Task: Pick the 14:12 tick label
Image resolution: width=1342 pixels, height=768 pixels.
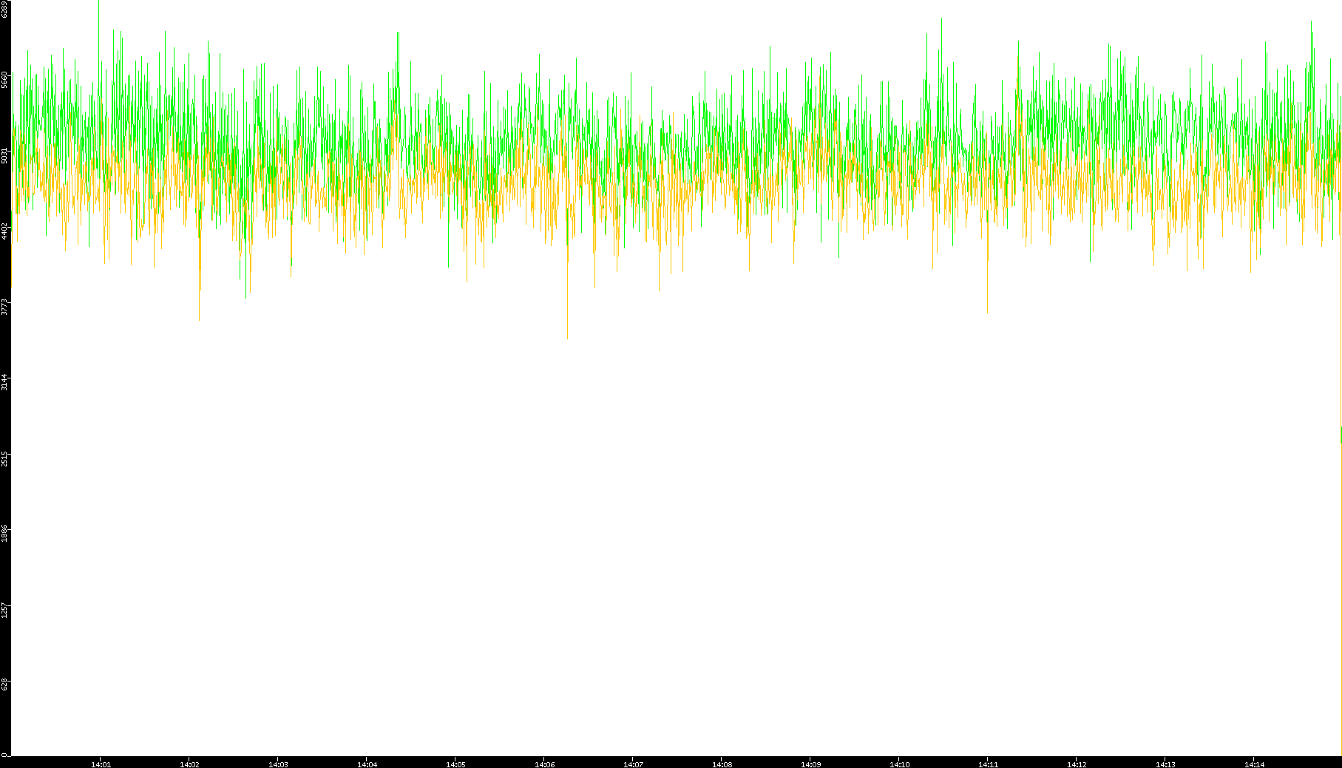Action: click(x=1077, y=764)
